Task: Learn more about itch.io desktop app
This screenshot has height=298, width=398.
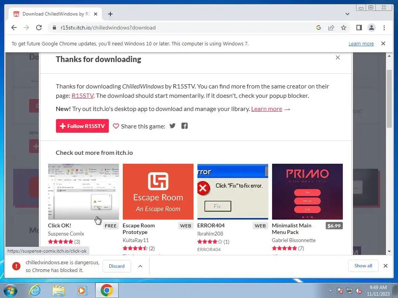Action: pyautogui.click(x=267, y=109)
